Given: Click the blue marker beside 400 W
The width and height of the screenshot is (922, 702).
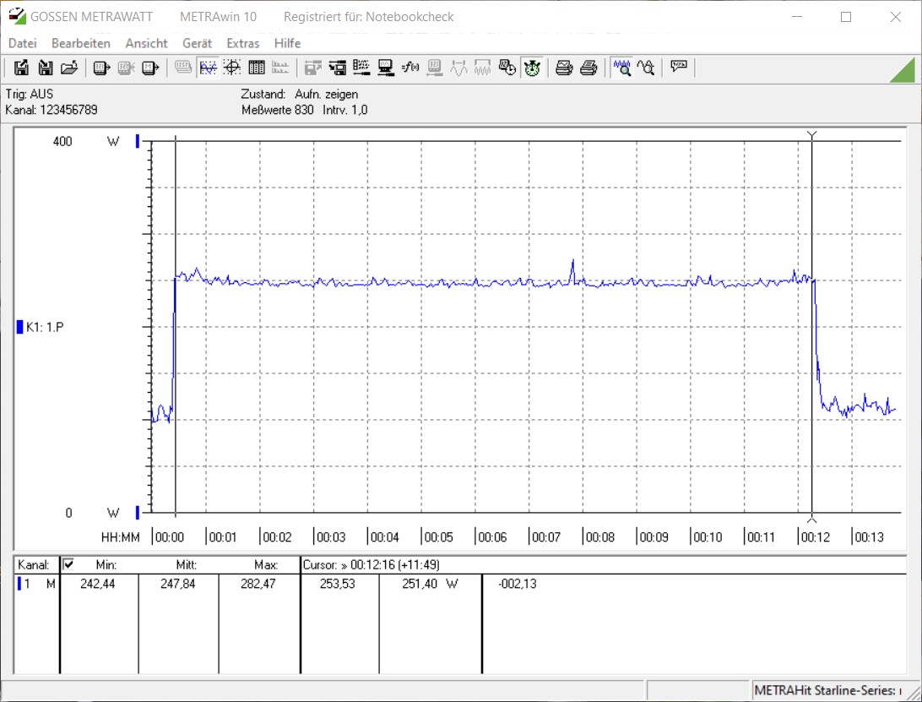Looking at the screenshot, I should coord(138,141).
